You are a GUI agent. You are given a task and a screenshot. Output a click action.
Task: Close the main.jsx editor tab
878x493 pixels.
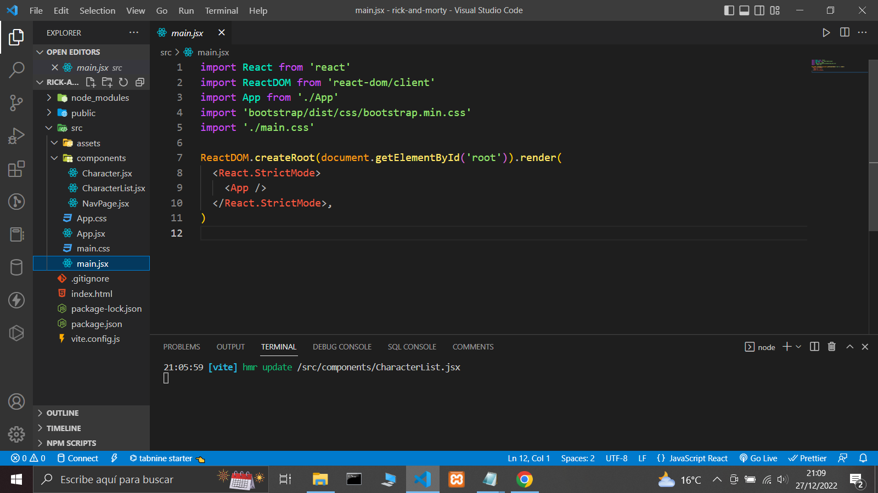[221, 33]
